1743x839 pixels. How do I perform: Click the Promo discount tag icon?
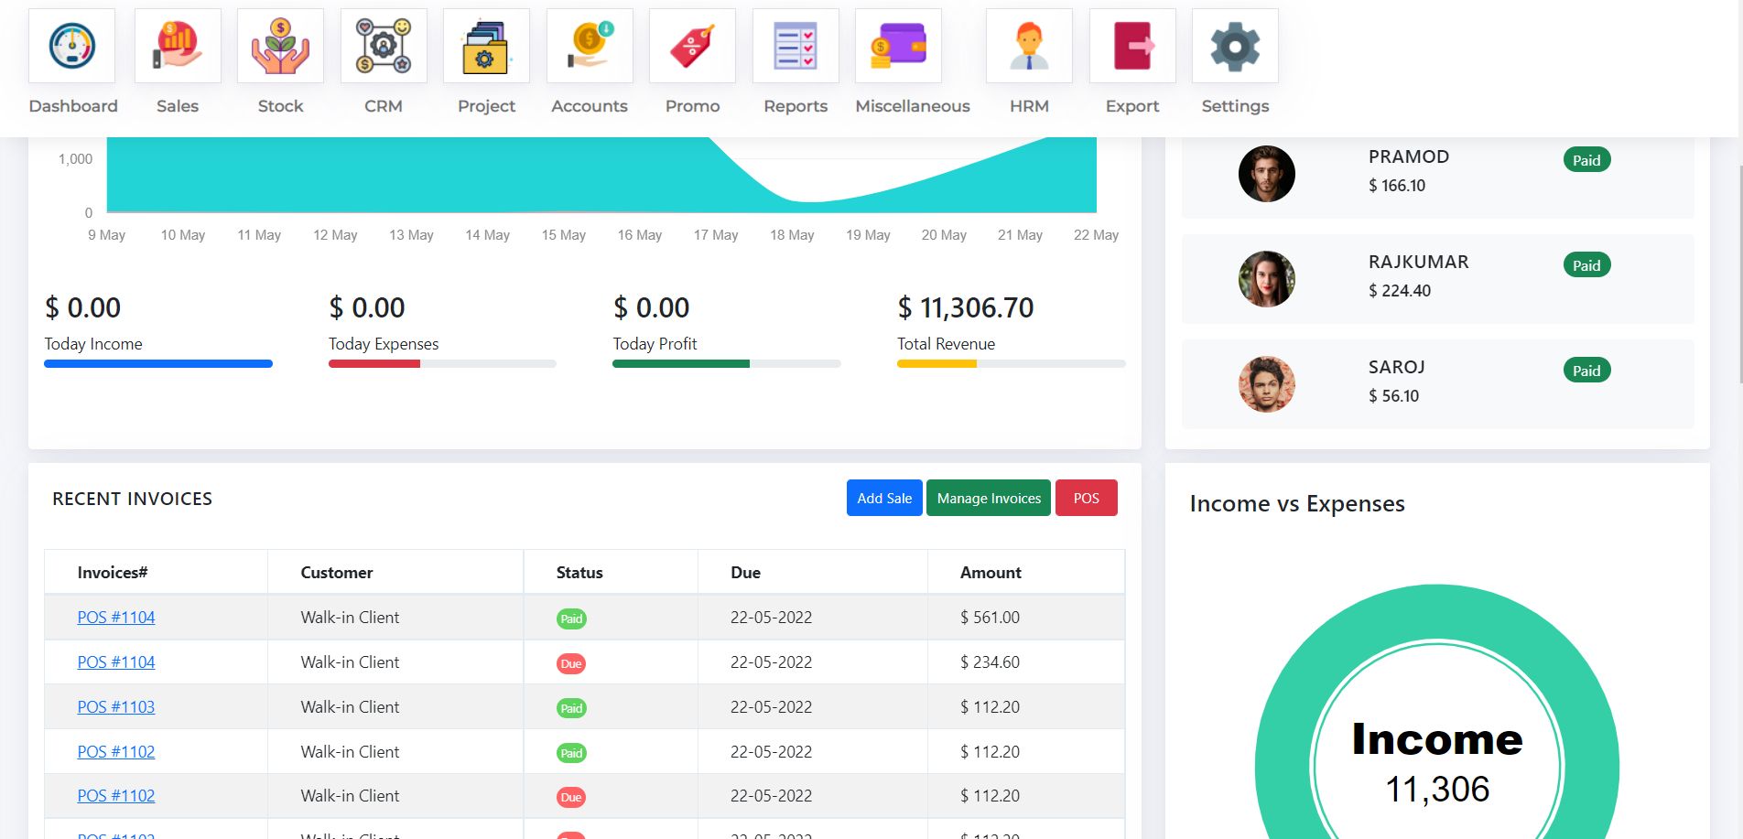click(x=692, y=46)
